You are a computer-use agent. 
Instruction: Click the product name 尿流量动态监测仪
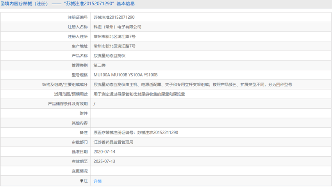tap(109, 56)
